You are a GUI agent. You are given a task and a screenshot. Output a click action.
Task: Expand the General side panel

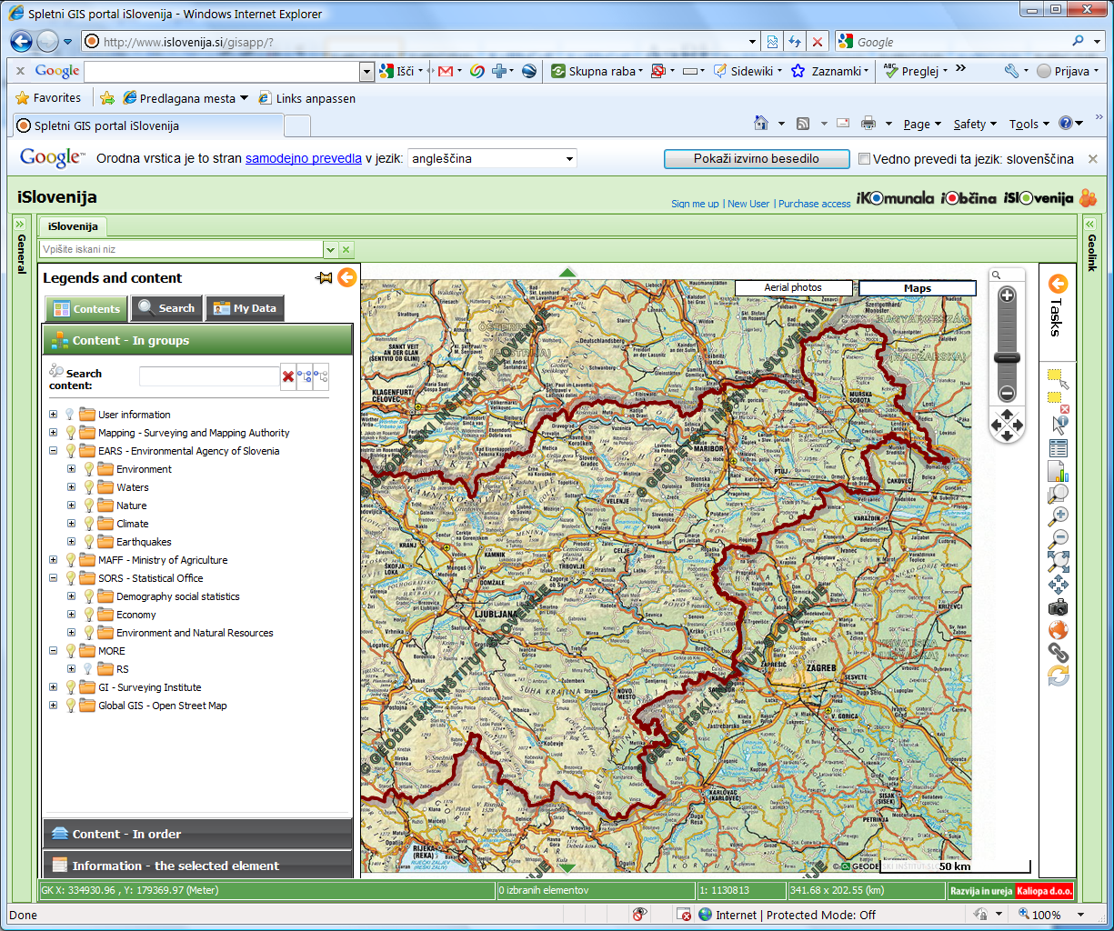pyautogui.click(x=21, y=243)
